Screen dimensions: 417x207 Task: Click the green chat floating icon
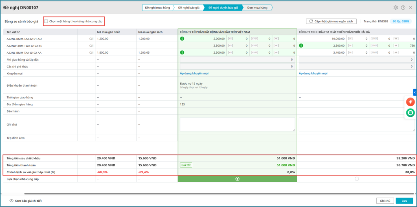(410, 113)
